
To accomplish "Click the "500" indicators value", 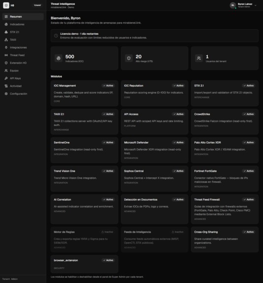I will pyautogui.click(x=70, y=57).
